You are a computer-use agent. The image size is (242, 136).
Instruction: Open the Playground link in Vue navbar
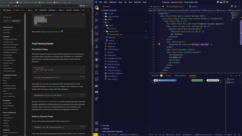pyautogui.click(x=43, y=10)
